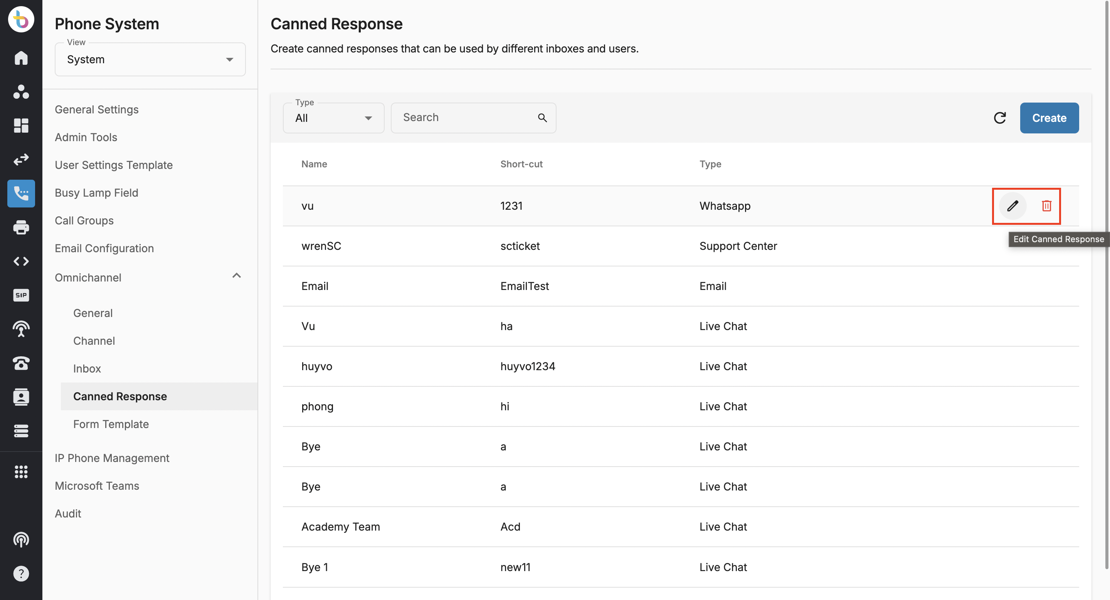Select Channel under Omnichannel

click(94, 340)
